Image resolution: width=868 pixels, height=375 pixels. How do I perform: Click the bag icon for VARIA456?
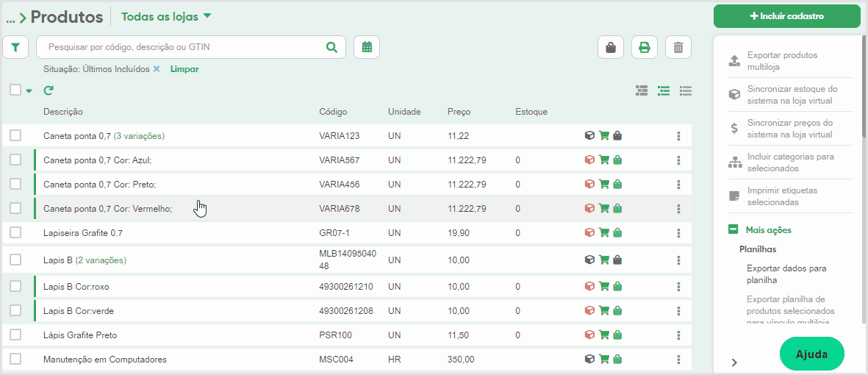tap(618, 185)
